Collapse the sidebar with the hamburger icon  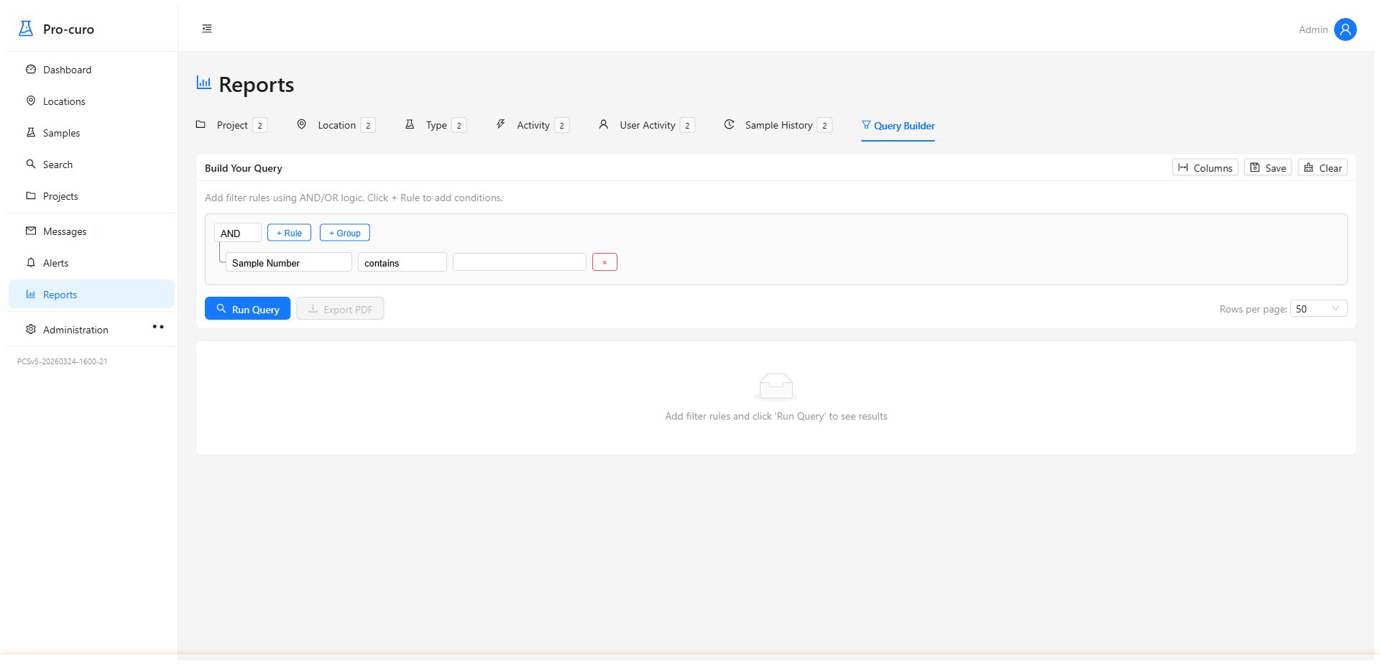point(207,28)
